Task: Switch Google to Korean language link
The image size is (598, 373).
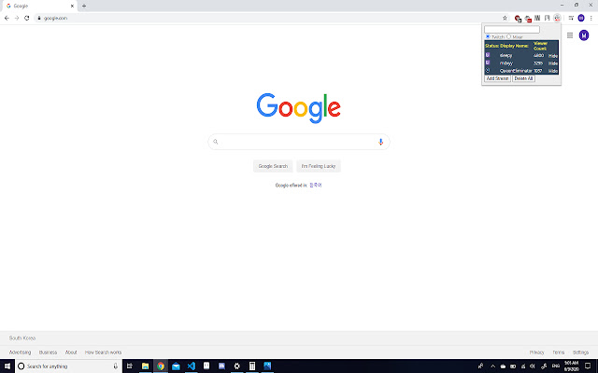Action: pyautogui.click(x=316, y=185)
